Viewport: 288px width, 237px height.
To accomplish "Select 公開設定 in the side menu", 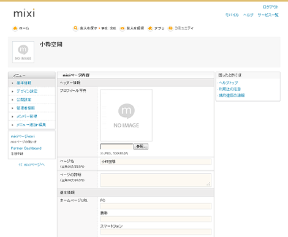I will point(24,100).
